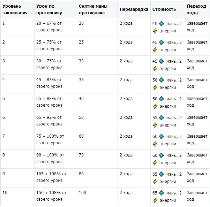Click the "Перезарядка" column header

coord(134,10)
